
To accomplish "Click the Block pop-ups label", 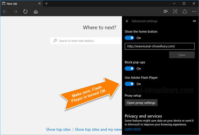I will point(135,62).
